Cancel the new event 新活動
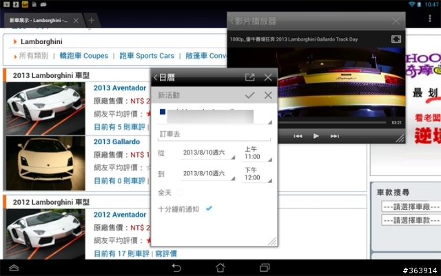The image size is (441, 276). pos(268,95)
